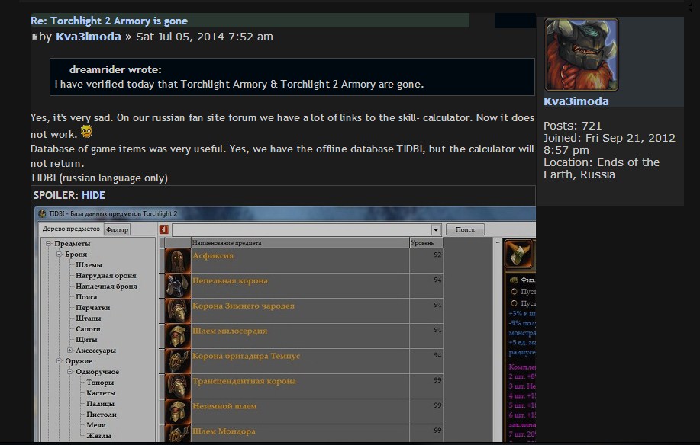Expand the Аксессуары tree node

69,350
